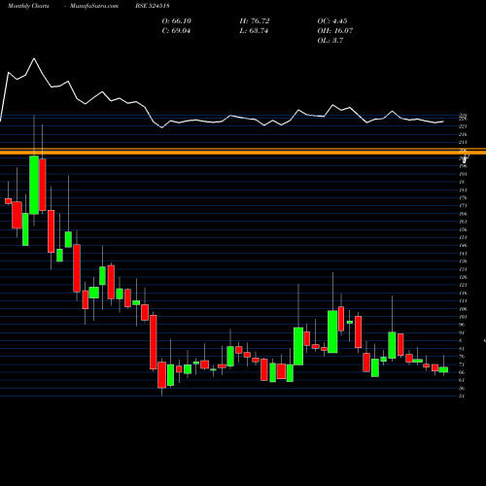
Task: Click the 'OH: 16.07' value
Action: pyautogui.click(x=335, y=31)
